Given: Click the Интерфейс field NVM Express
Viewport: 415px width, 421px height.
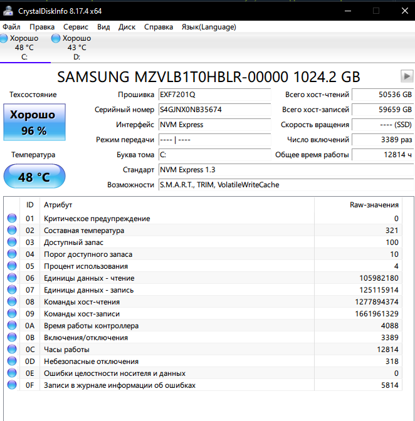Looking at the screenshot, I should pos(214,125).
